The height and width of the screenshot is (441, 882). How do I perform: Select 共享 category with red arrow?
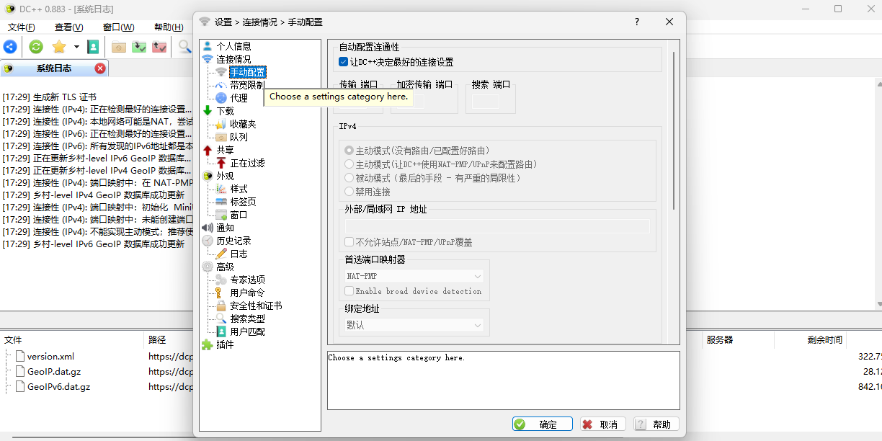225,150
